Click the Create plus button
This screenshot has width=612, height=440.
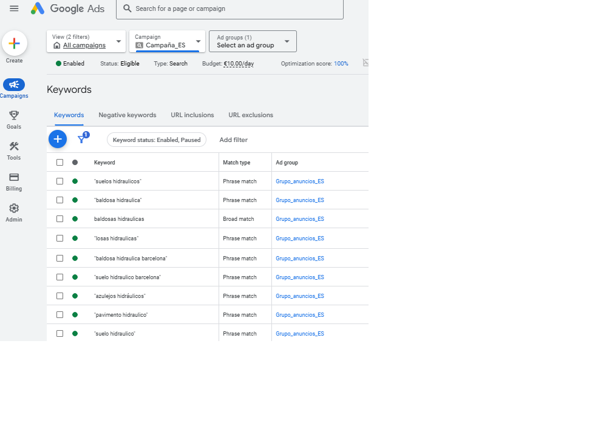click(x=15, y=43)
